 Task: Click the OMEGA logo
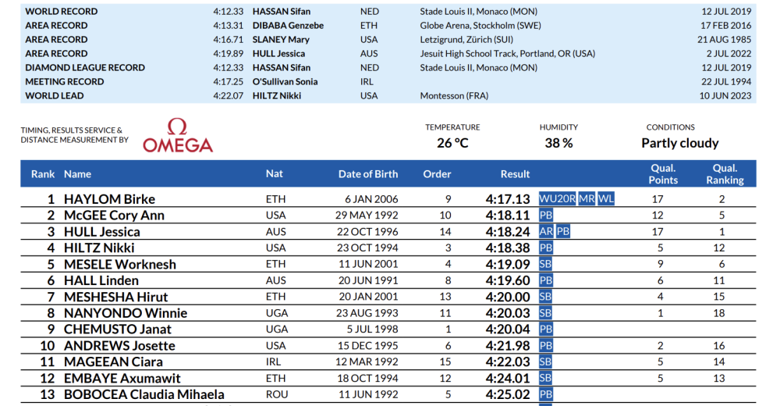(177, 137)
